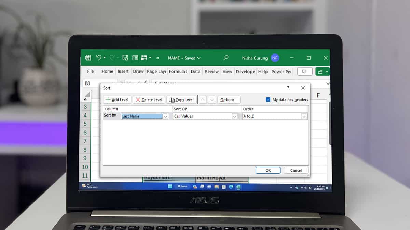Open the Page Layout ribbon tab

pos(156,71)
